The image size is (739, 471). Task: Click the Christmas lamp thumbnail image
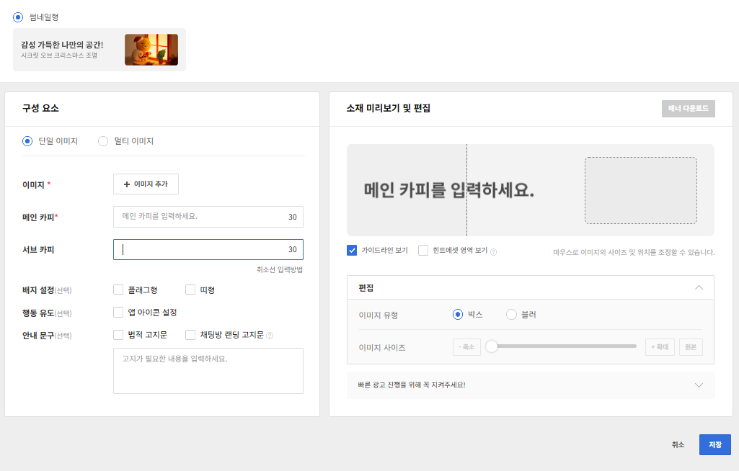pos(151,50)
